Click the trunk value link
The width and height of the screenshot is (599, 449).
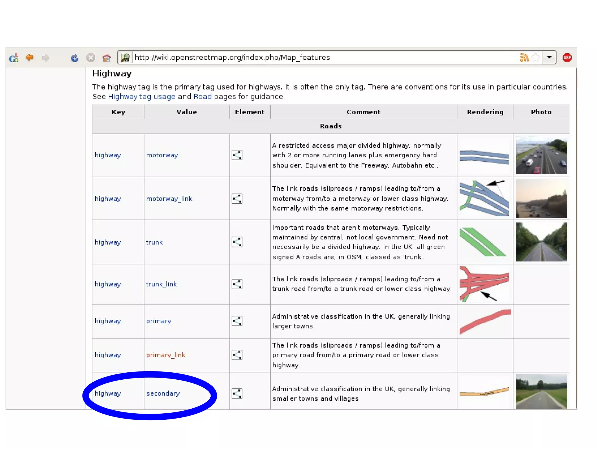pyautogui.click(x=154, y=242)
